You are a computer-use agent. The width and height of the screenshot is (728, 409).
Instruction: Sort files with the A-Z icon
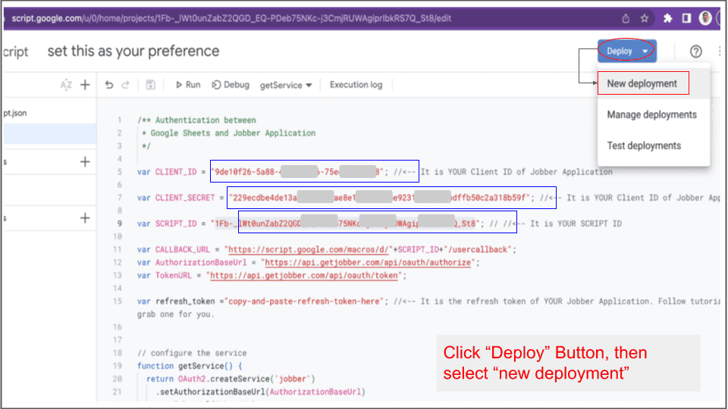click(66, 85)
